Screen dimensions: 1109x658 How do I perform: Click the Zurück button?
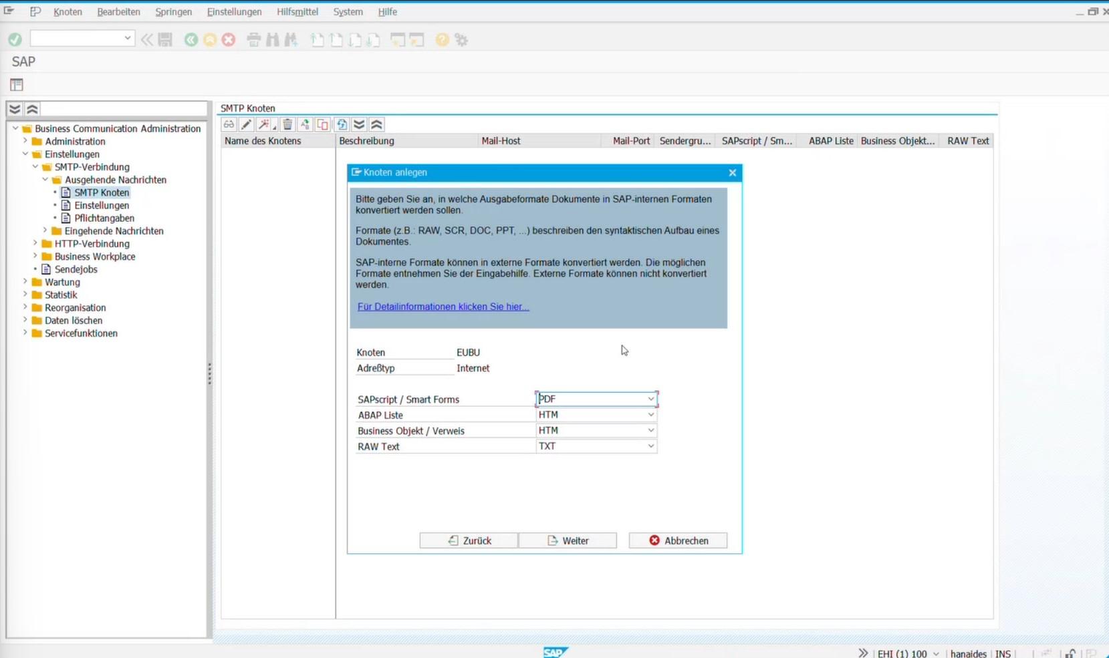click(469, 540)
